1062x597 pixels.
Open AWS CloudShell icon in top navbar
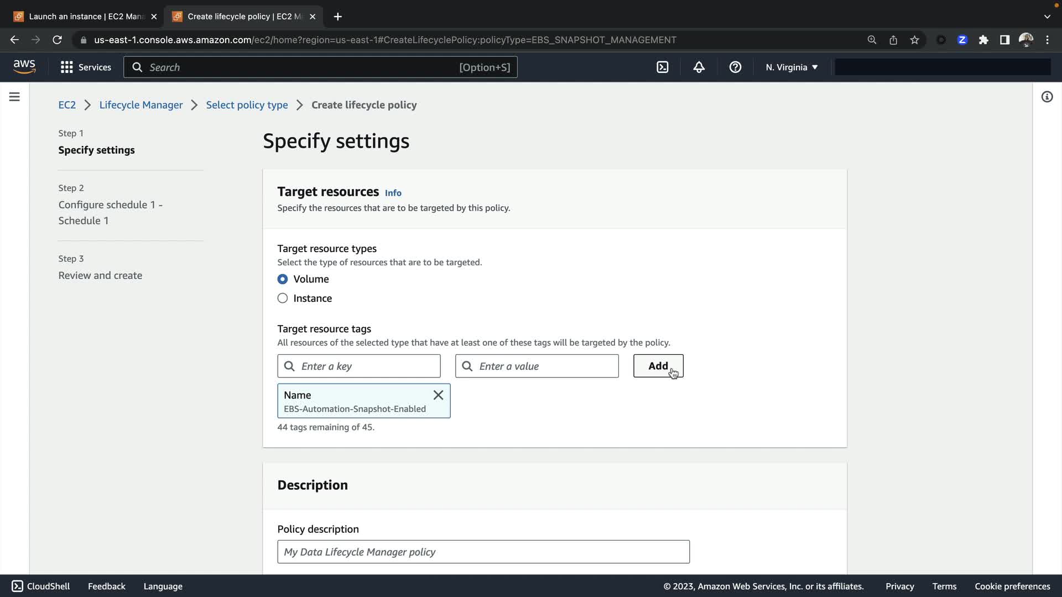coord(662,67)
